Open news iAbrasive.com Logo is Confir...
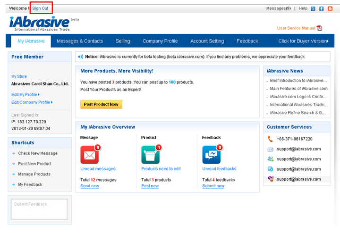340x233 pixels. coord(298,97)
